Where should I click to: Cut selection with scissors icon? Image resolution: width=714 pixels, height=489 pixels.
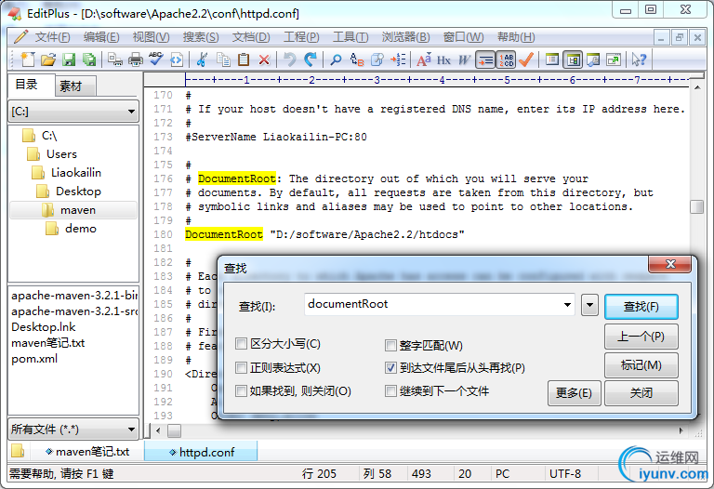(x=202, y=59)
